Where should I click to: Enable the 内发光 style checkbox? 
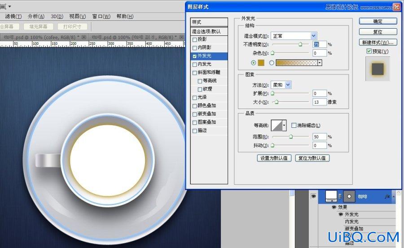point(195,65)
